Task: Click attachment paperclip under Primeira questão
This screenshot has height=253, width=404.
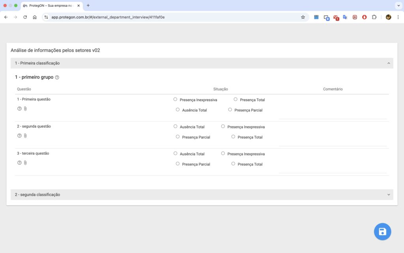Action: [25, 109]
